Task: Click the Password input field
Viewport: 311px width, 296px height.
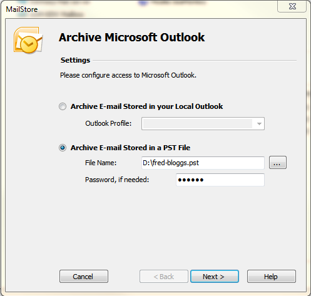Action: tap(220, 180)
